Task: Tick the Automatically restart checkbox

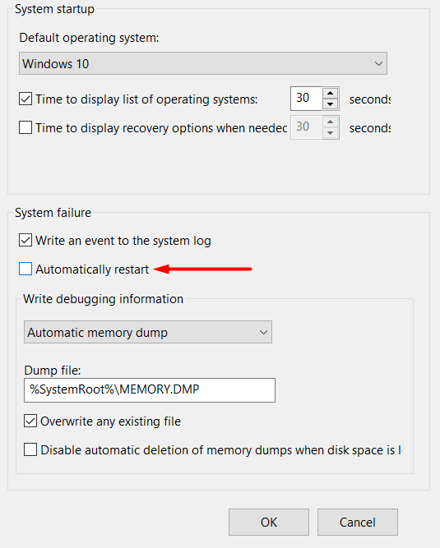Action: [25, 269]
